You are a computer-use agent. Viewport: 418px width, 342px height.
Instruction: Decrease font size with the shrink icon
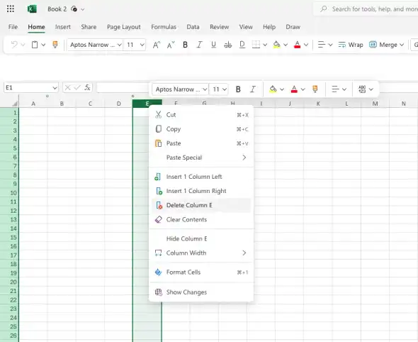click(171, 45)
